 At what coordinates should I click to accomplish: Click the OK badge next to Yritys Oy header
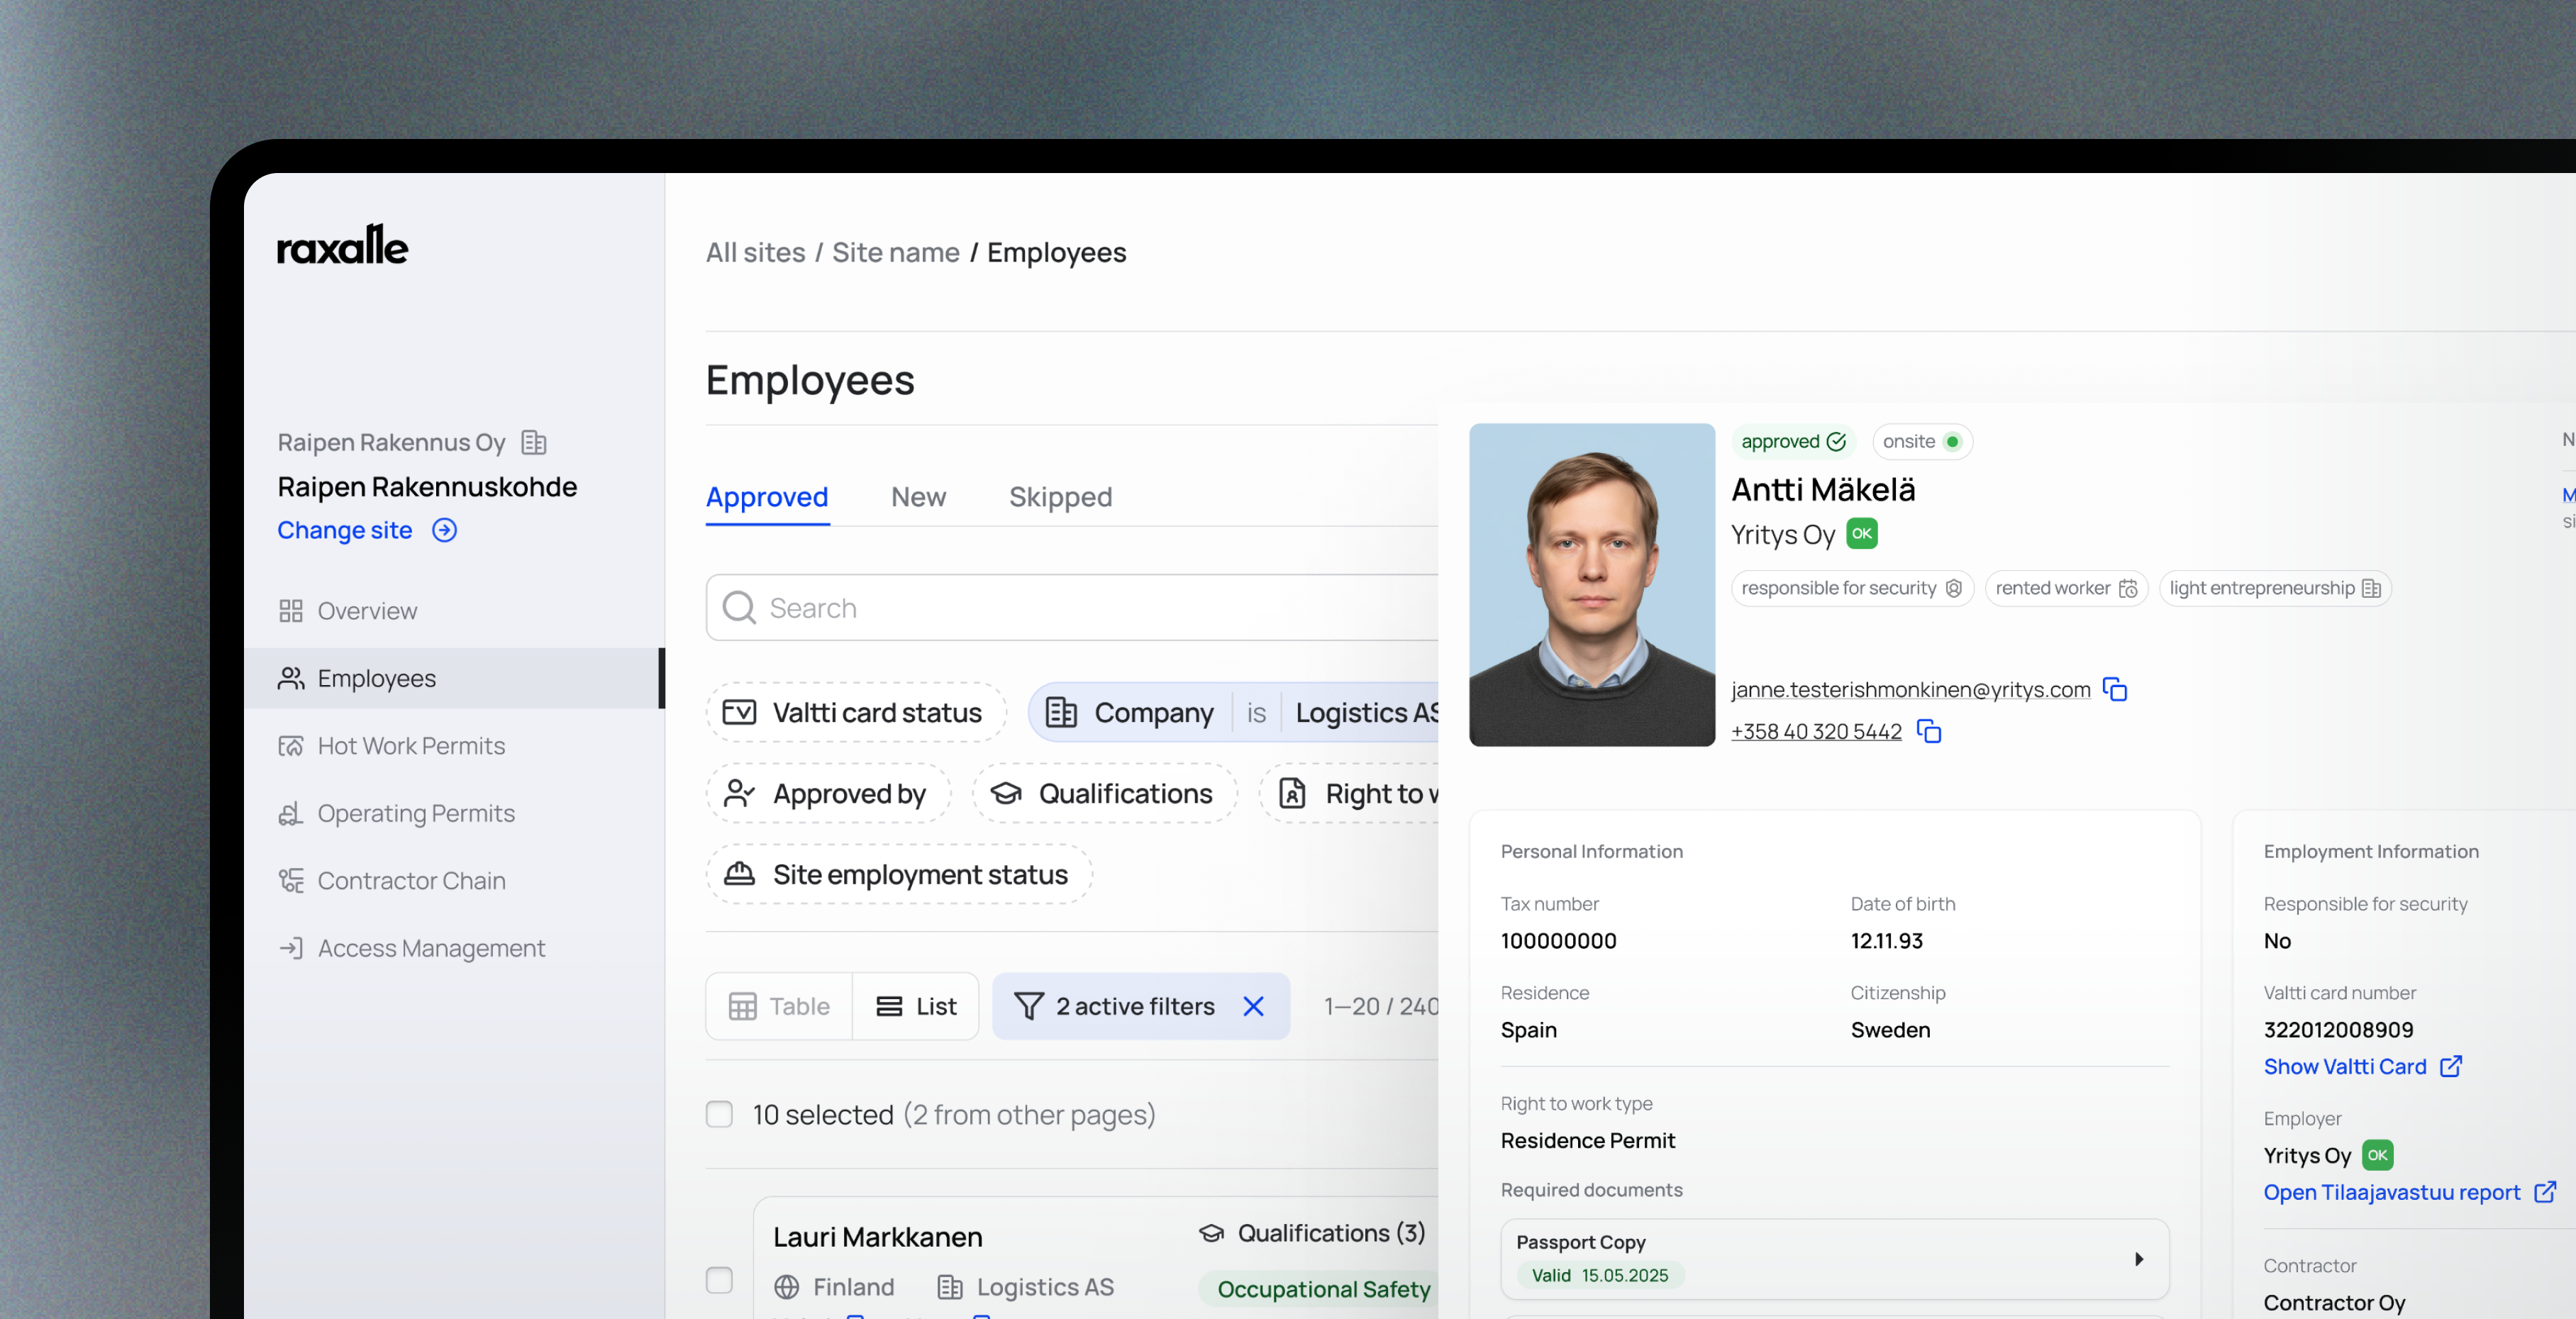coord(1862,533)
